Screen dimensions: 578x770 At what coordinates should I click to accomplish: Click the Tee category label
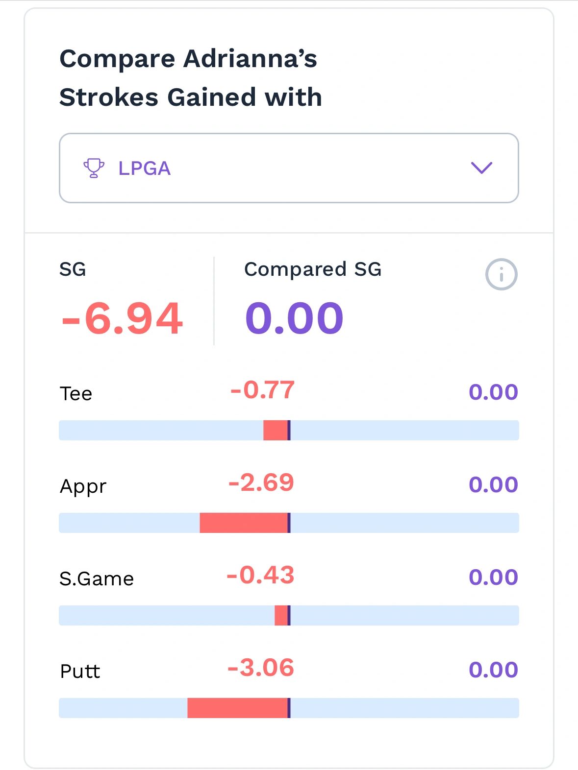click(x=76, y=394)
